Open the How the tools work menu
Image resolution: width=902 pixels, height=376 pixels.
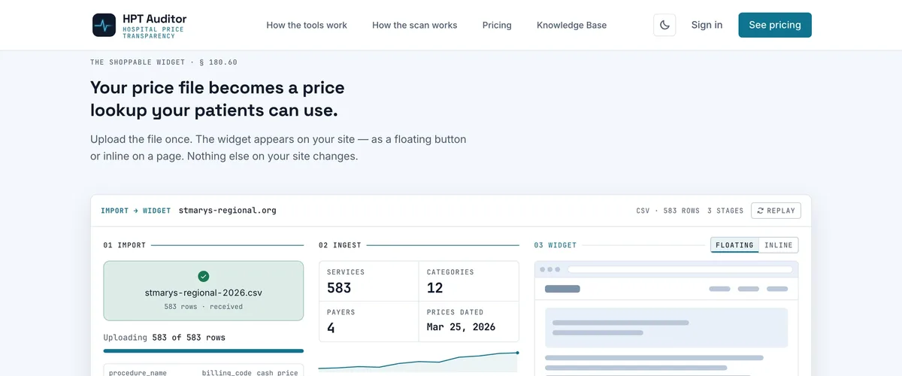[307, 25]
